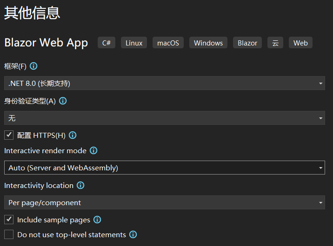Image resolution: width=333 pixels, height=246 pixels.
Task: Click the Linux tag
Action: click(x=134, y=43)
